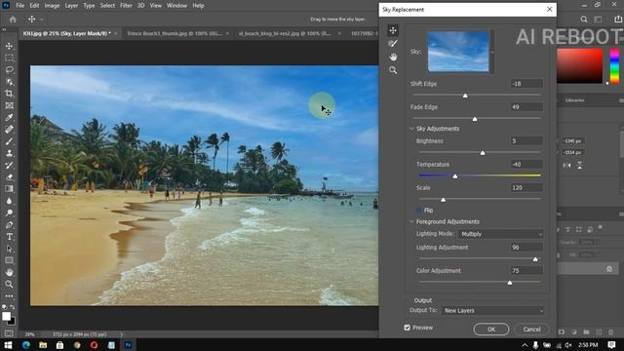The height and width of the screenshot is (351, 624).
Task: Open the Layer menu
Action: [x=71, y=6]
